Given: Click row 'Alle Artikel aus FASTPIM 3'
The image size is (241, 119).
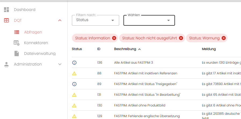Looking at the screenshot, I should click(x=134, y=63).
